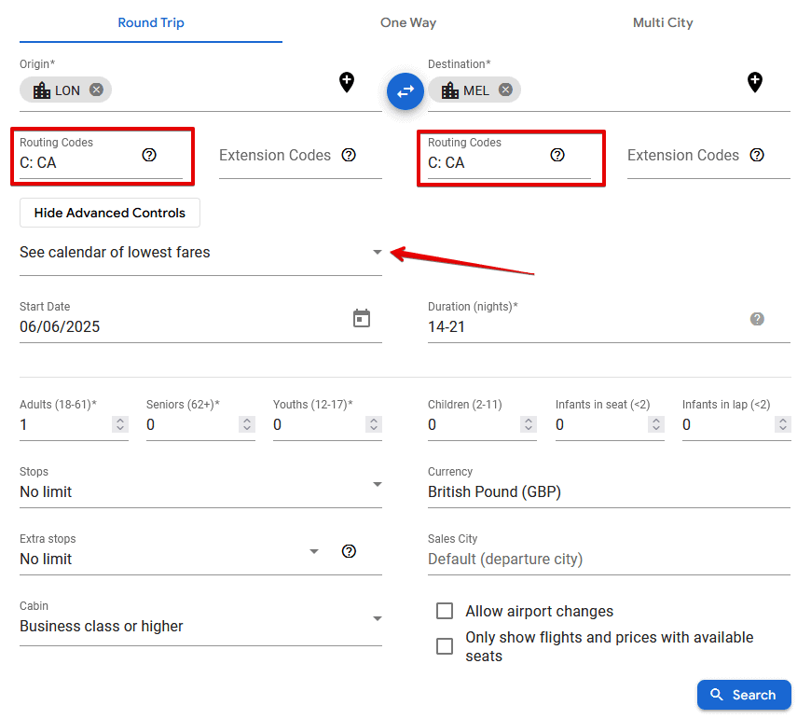Image resolution: width=811 pixels, height=719 pixels.
Task: Switch to the One Way tab
Action: 408,22
